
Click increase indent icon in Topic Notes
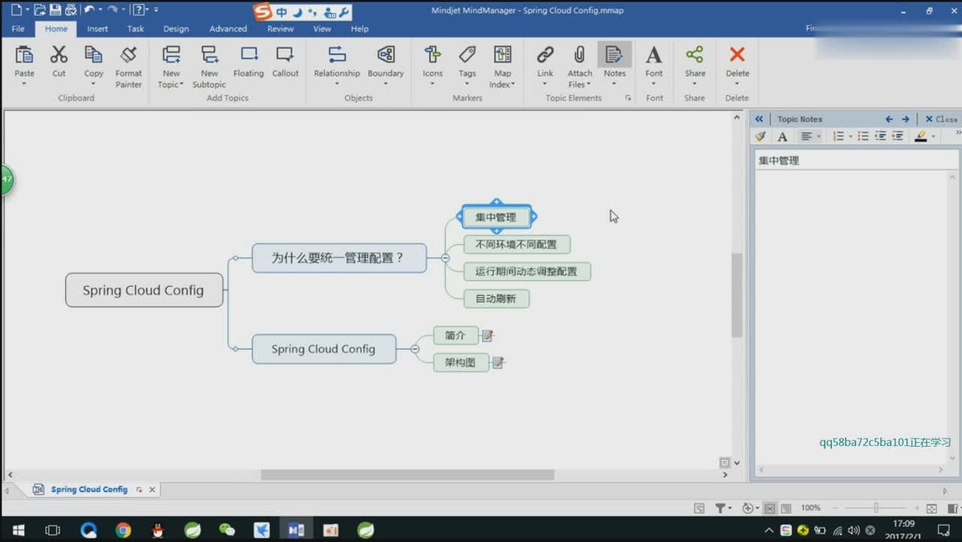[x=897, y=137]
